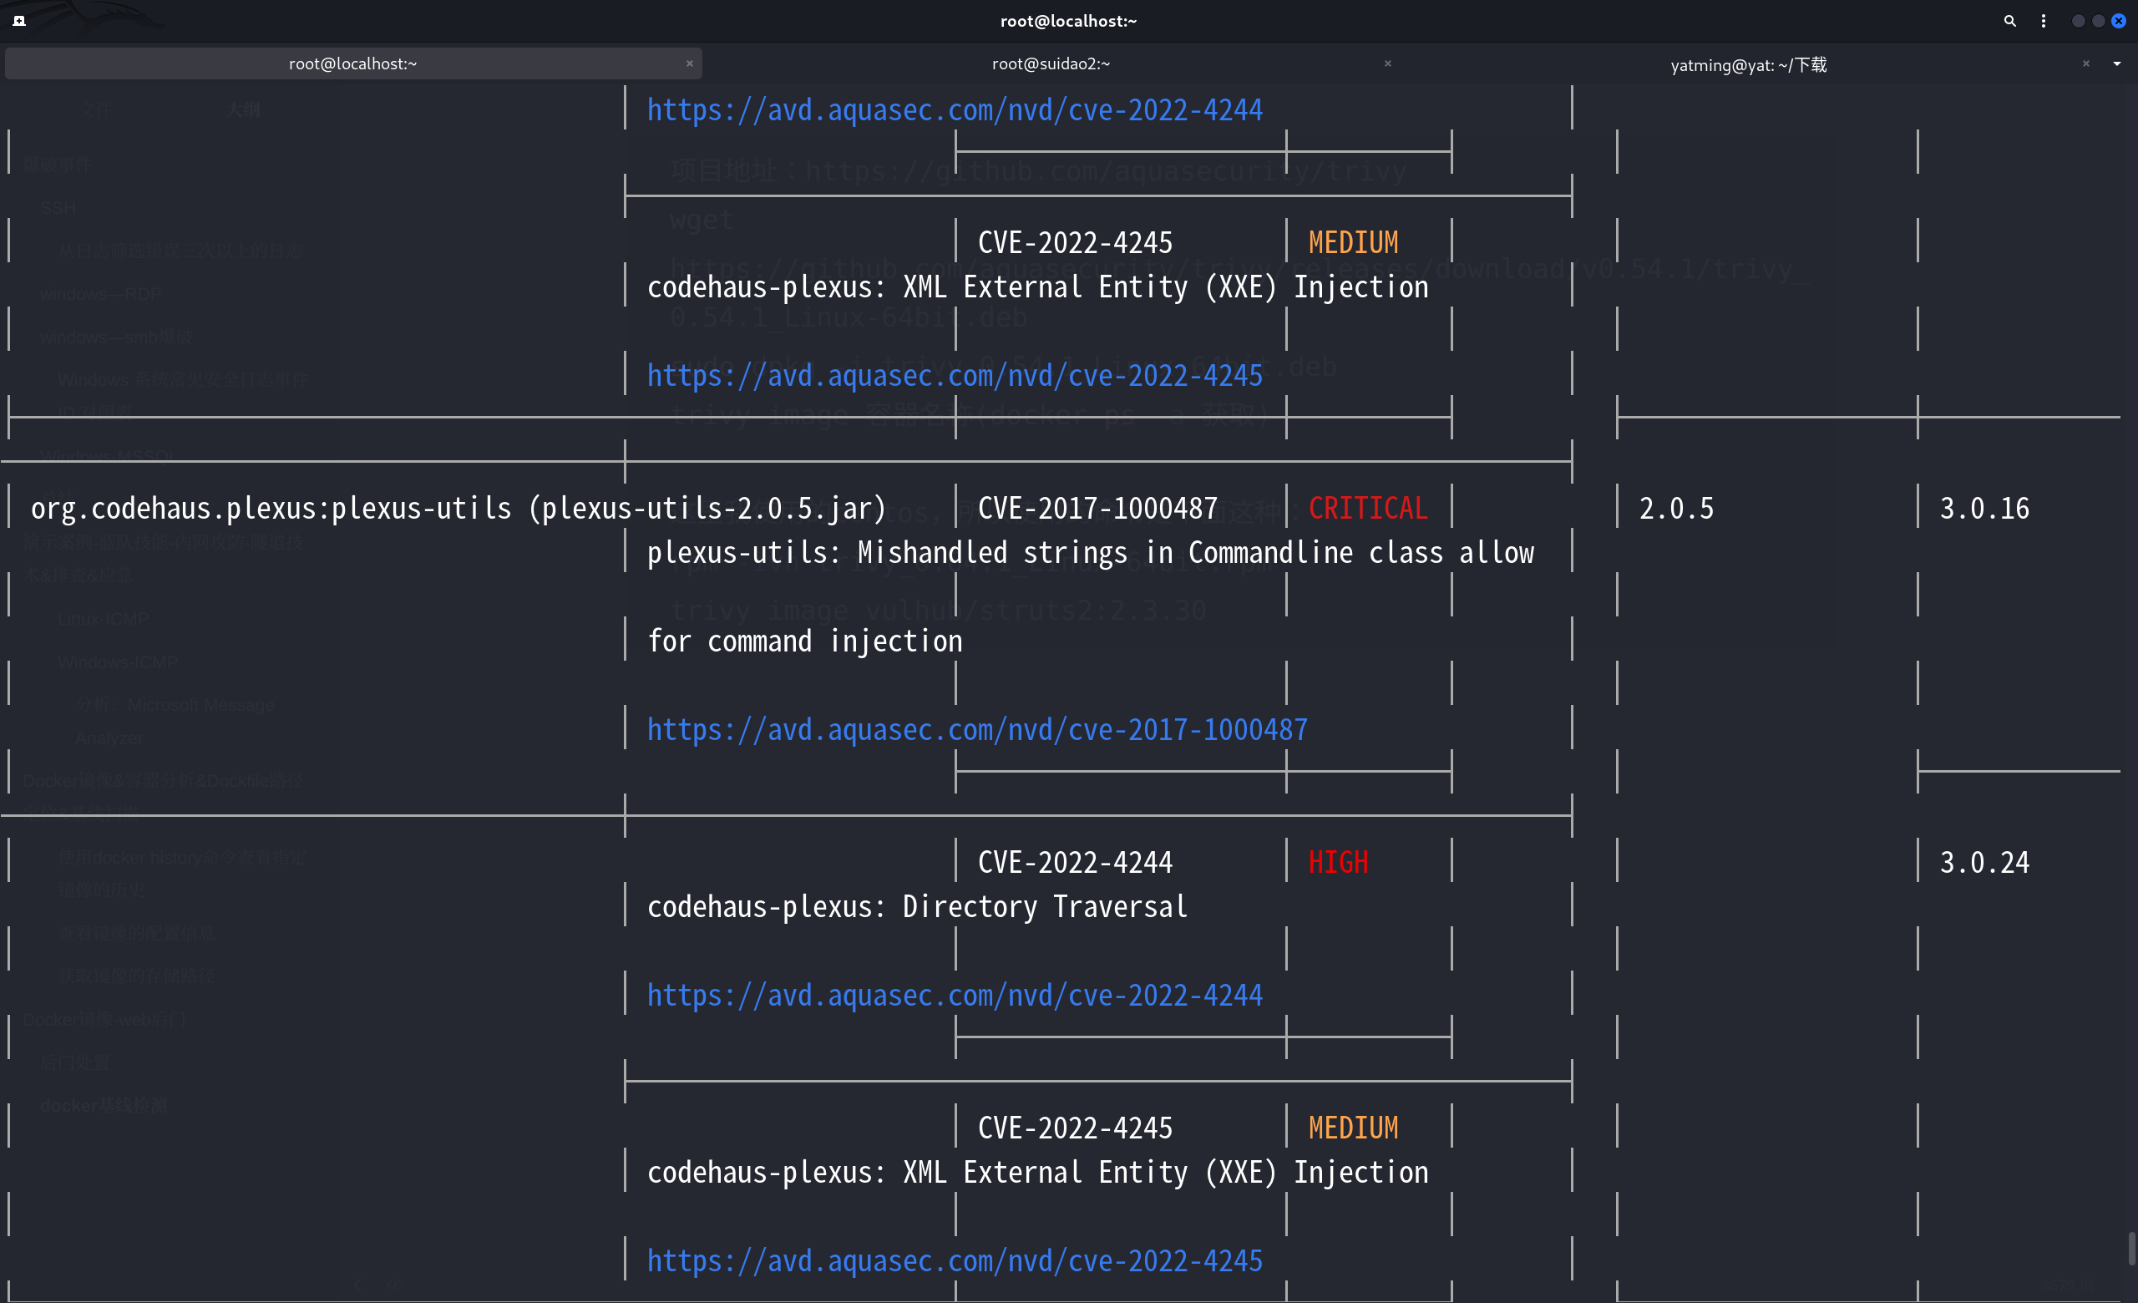Open a new terminal tab icon
The height and width of the screenshot is (1303, 2138).
coord(19,21)
